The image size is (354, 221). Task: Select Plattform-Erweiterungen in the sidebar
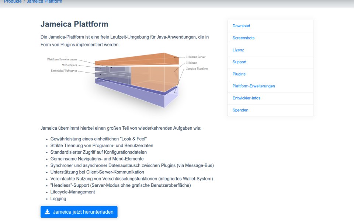click(x=254, y=86)
